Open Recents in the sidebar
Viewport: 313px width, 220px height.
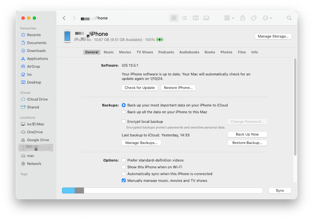click(x=34, y=35)
